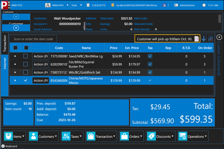Open the Taxes menu dropdown
The width and height of the screenshot is (224, 149).
(72, 136)
